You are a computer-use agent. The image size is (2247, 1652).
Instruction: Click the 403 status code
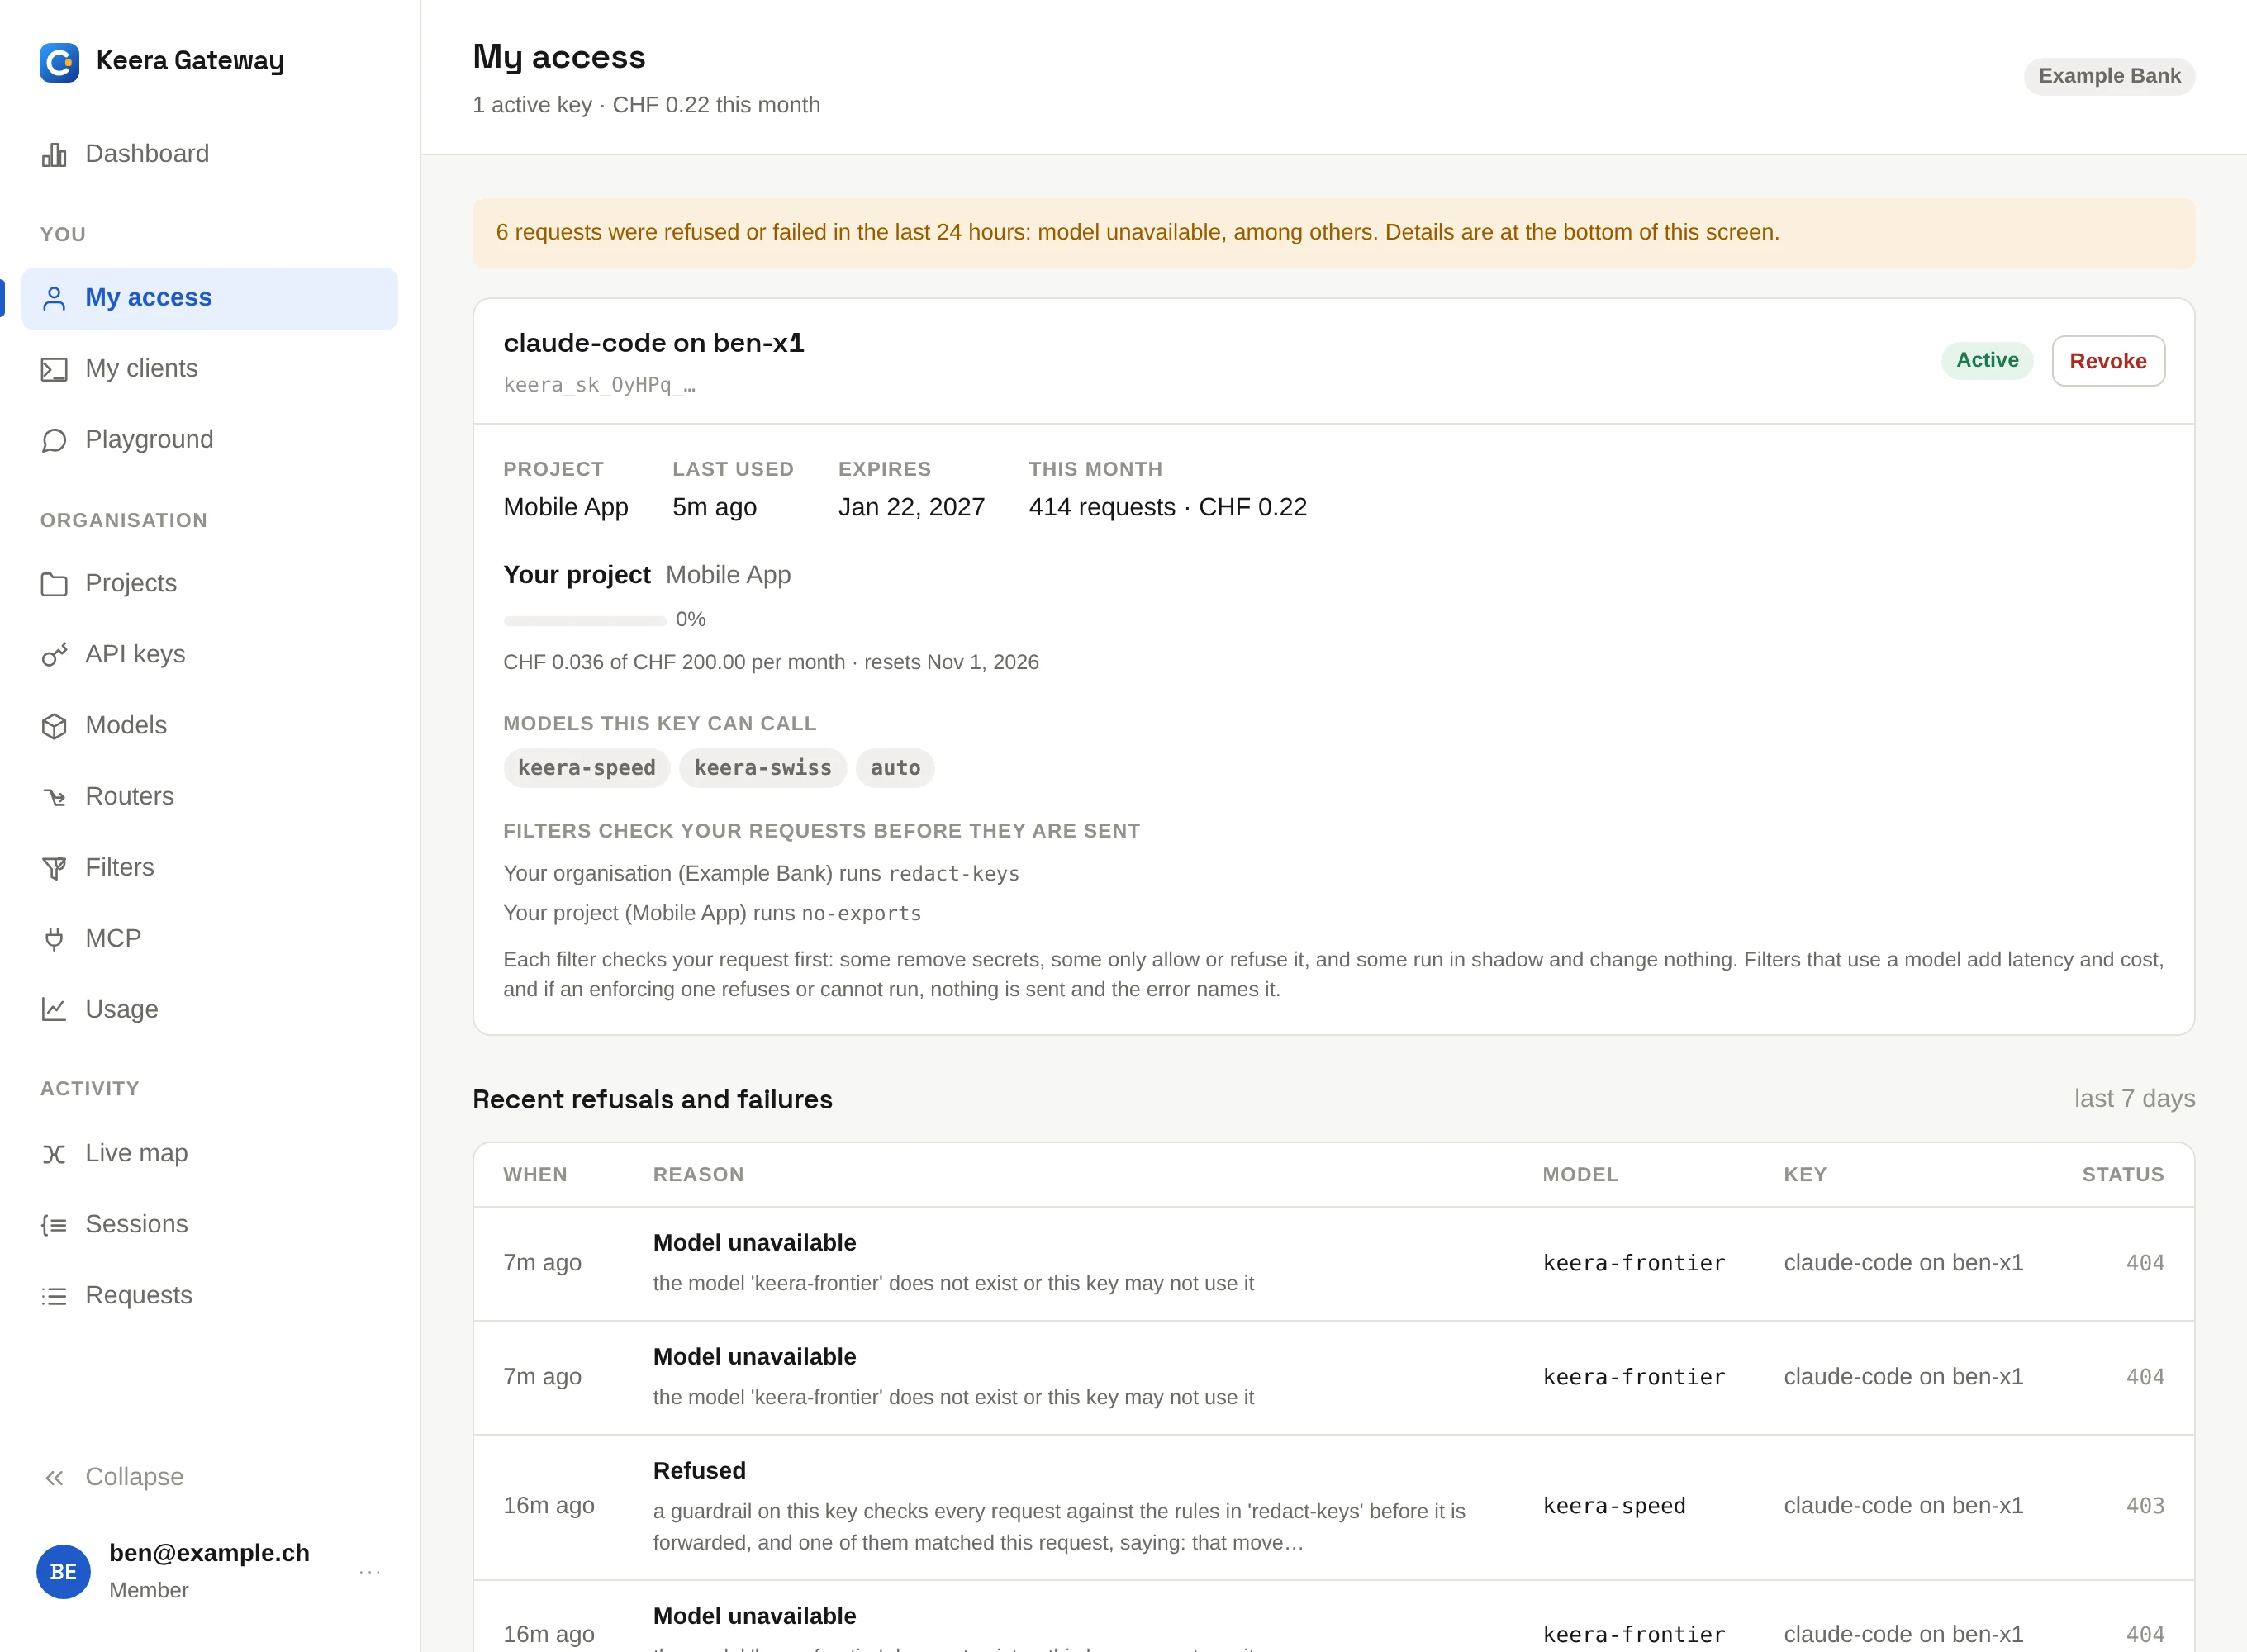click(x=2145, y=1506)
